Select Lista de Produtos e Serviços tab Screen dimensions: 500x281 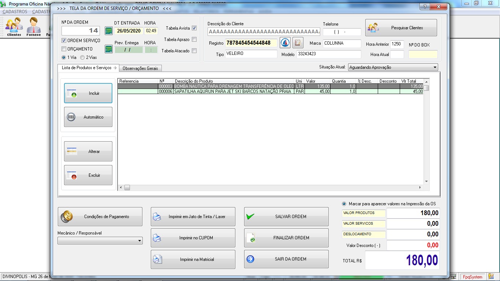(88, 68)
